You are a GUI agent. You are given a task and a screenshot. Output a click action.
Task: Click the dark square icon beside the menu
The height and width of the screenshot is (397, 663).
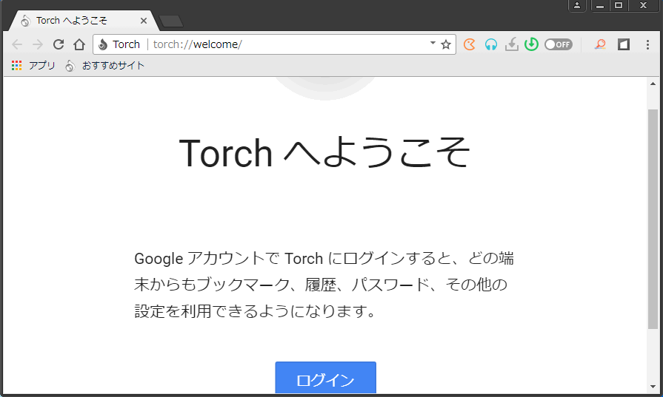tap(624, 44)
